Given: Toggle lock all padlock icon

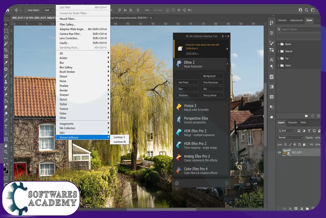Looking at the screenshot, I should (x=304, y=144).
